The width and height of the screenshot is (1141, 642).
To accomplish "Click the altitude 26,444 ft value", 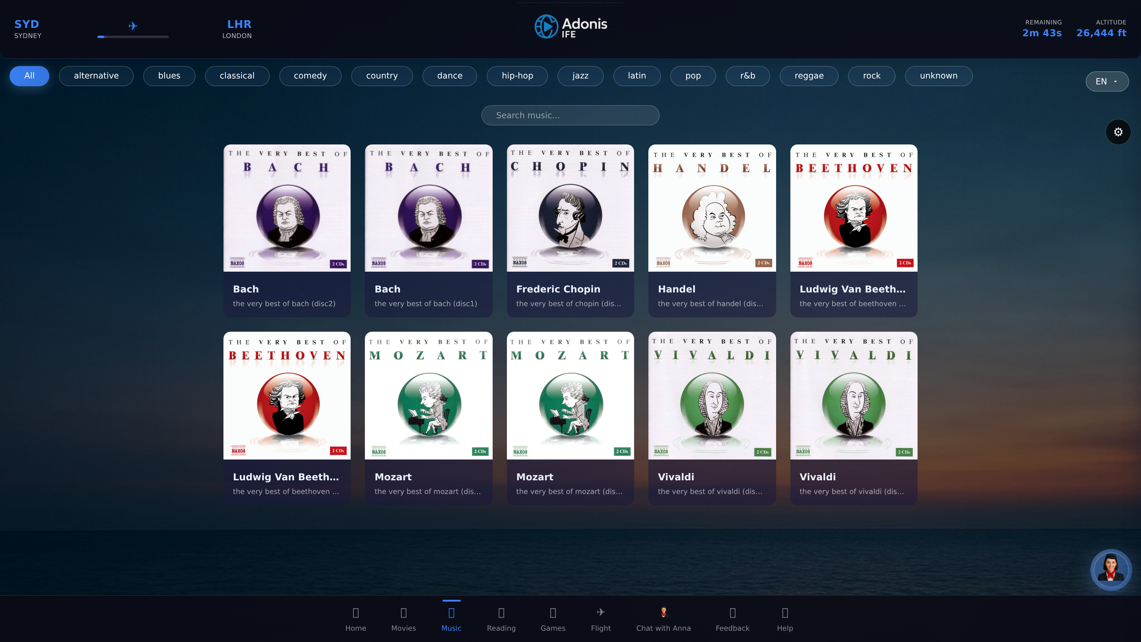I will pos(1101,33).
